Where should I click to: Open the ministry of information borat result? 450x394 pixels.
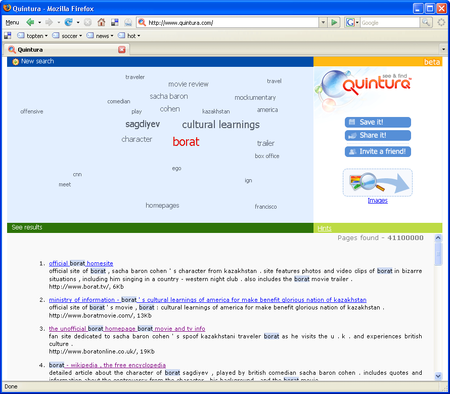[x=208, y=300]
